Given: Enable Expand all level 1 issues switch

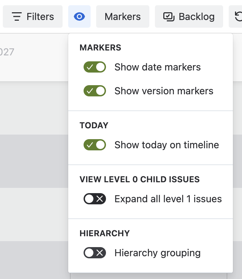Looking at the screenshot, I should pos(95,199).
